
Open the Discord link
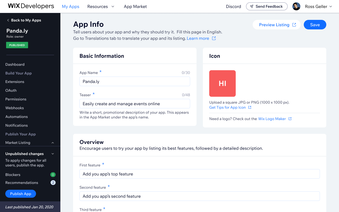pos(233,6)
